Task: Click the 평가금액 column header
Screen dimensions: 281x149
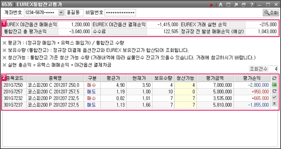Action: click(x=215, y=78)
